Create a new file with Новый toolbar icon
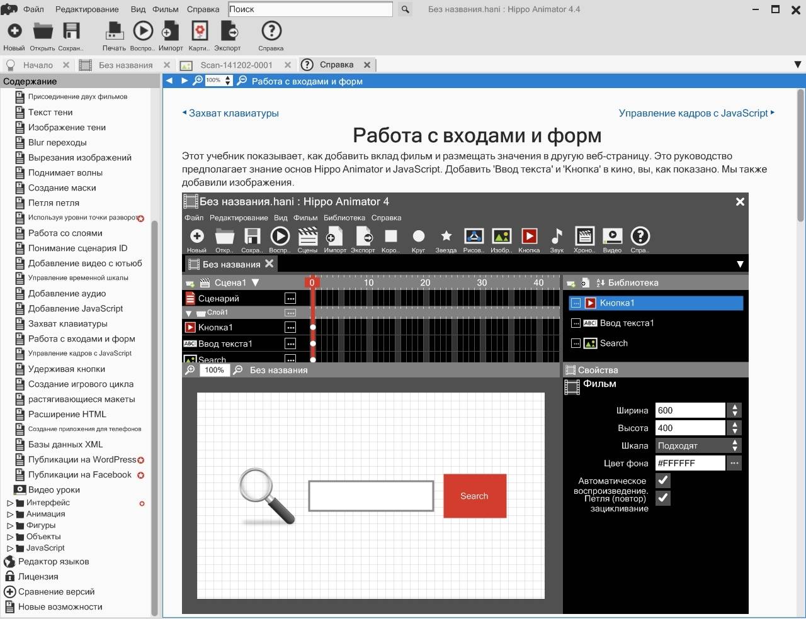Viewport: 806px width, 619px height. [x=14, y=31]
